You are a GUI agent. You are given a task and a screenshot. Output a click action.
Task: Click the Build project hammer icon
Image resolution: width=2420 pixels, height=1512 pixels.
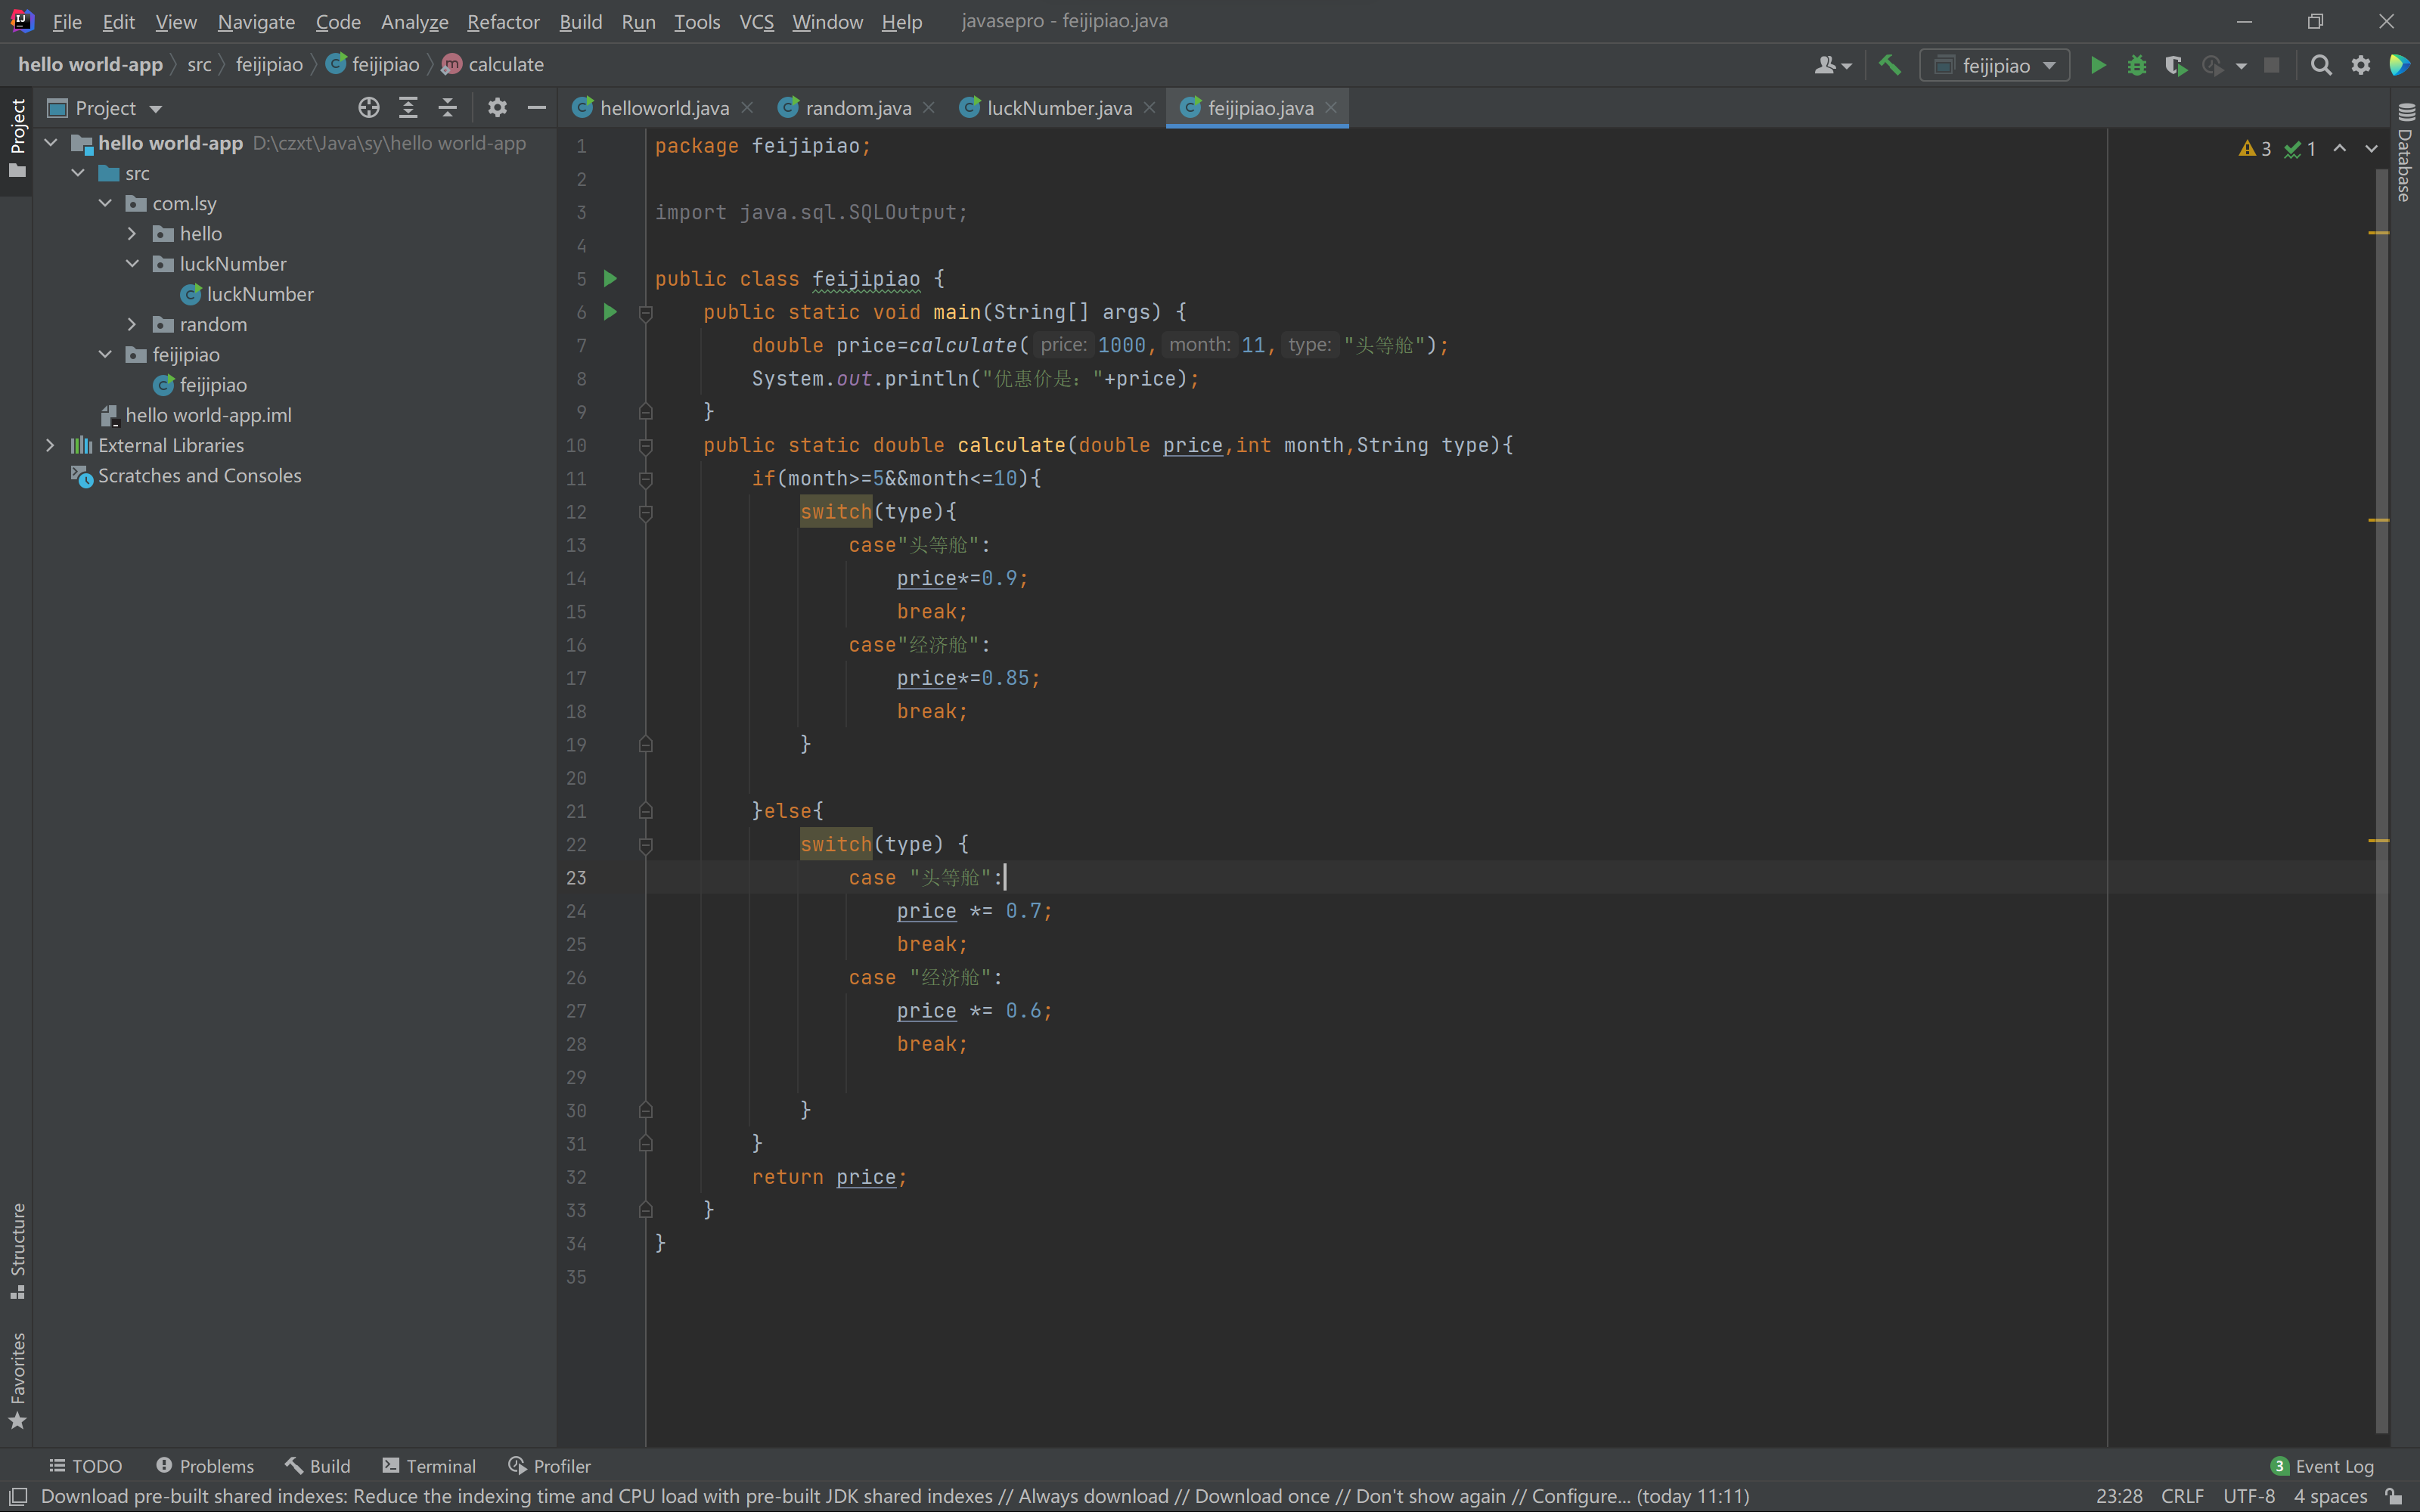tap(1889, 65)
